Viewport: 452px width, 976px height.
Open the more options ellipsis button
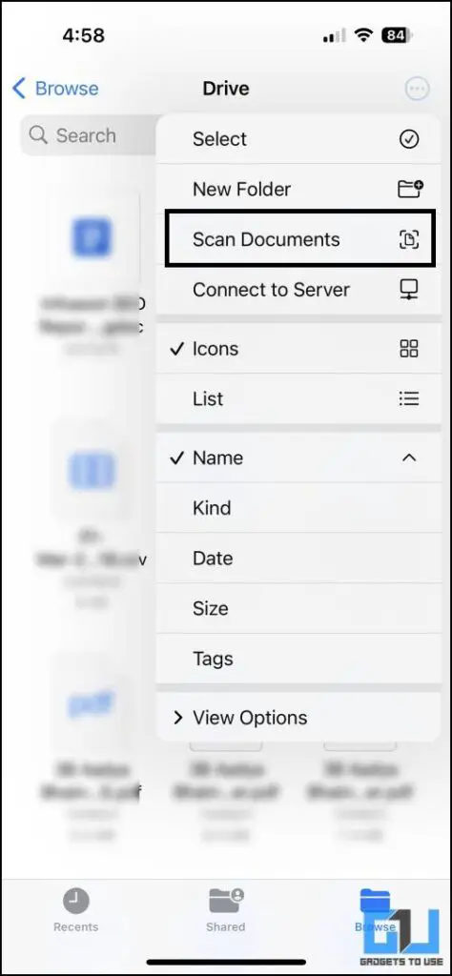tap(417, 89)
